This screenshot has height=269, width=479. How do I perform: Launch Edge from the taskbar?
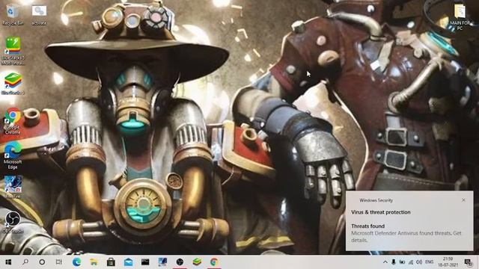pyautogui.click(x=76, y=262)
